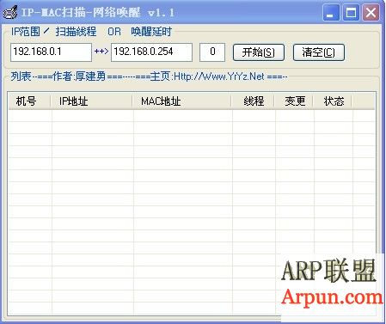The image size is (386, 324).
Task: Click the end IP field 192.168.0.254
Action: 151,52
